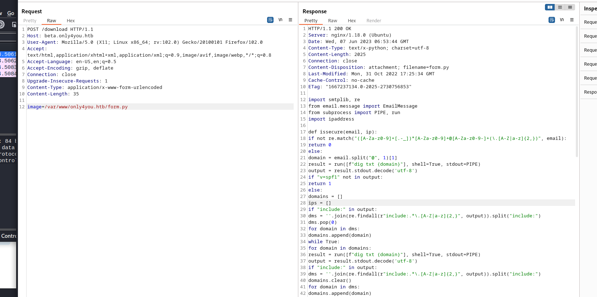597x297 pixels.
Task: Click the Response panel vertical scrollbar
Action: click(577, 91)
